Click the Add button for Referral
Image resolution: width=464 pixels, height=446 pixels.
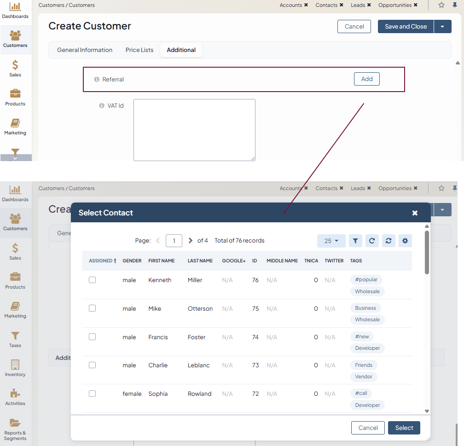pyautogui.click(x=366, y=79)
